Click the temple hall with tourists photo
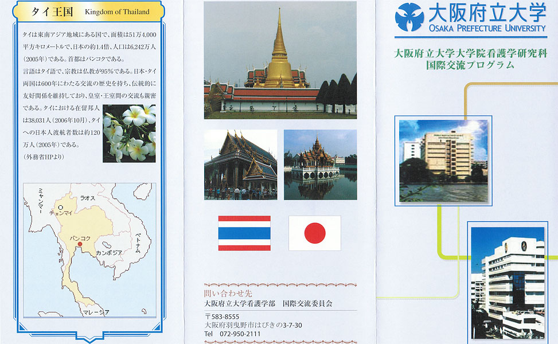558x344 pixels. (x=240, y=165)
